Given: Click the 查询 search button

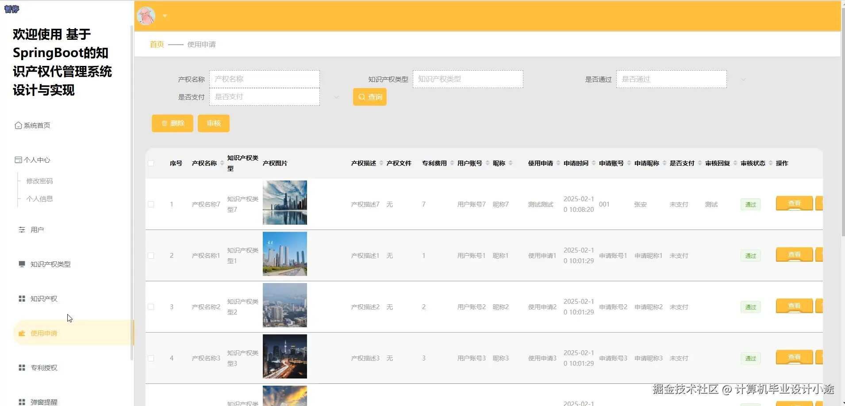Looking at the screenshot, I should pos(370,97).
